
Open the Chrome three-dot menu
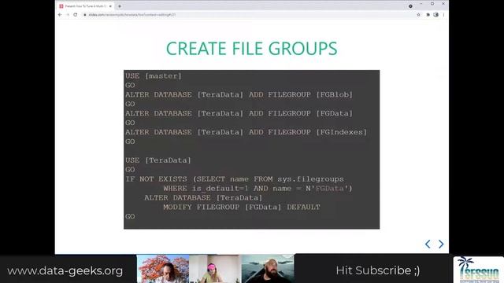pyautogui.click(x=444, y=15)
